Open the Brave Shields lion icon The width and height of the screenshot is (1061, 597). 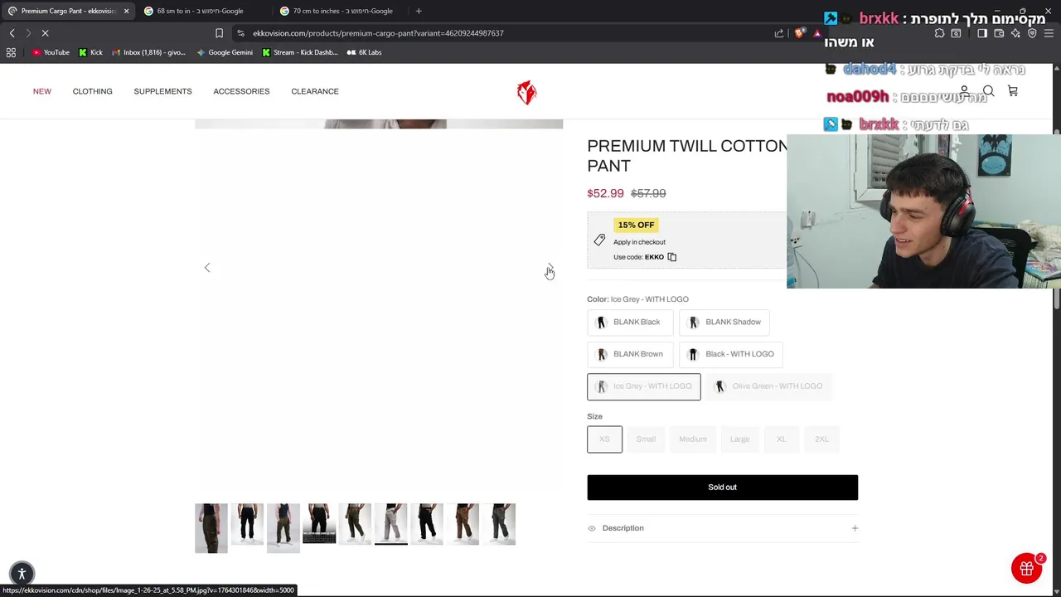[x=799, y=33]
